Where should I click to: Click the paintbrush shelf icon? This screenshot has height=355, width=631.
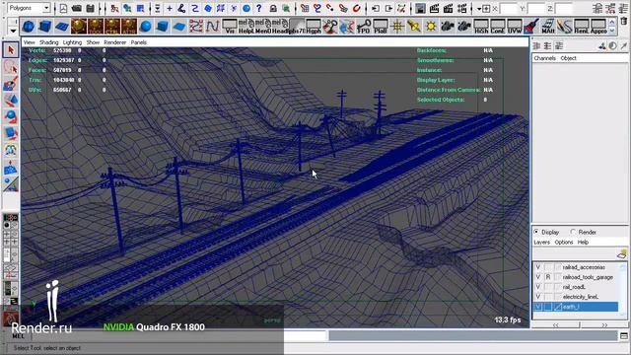pos(530,27)
